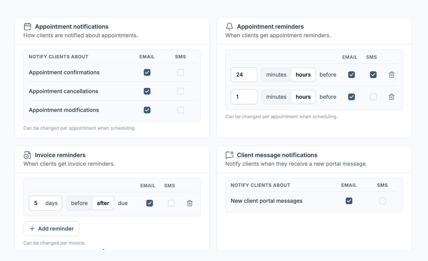This screenshot has height=261, width=428.
Task: Switch the 24 reminder to minutes
Action: 276,75
